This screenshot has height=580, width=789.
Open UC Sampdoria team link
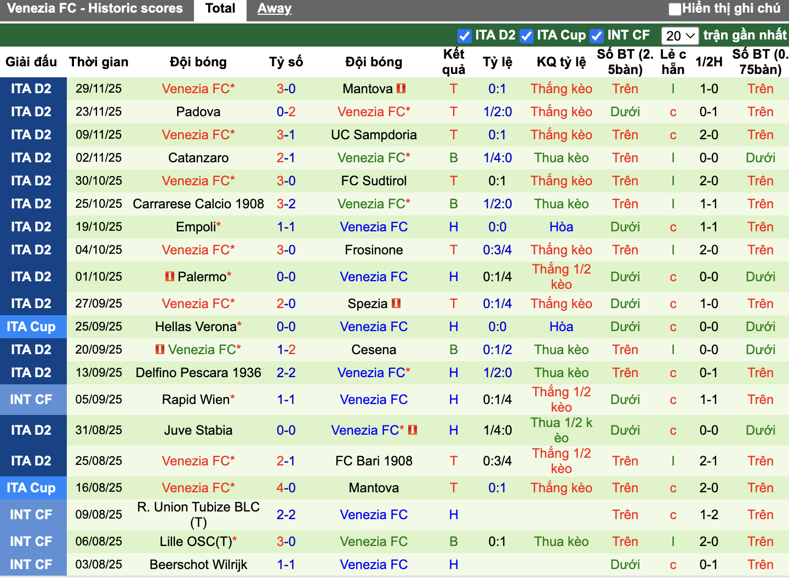tap(374, 135)
